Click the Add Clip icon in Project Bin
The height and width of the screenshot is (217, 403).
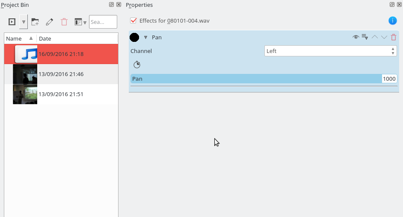(12, 22)
